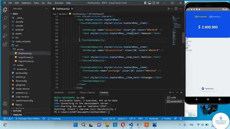Open Customize Layout icon in title bar
The height and width of the screenshot is (129, 230).
coord(158,3)
